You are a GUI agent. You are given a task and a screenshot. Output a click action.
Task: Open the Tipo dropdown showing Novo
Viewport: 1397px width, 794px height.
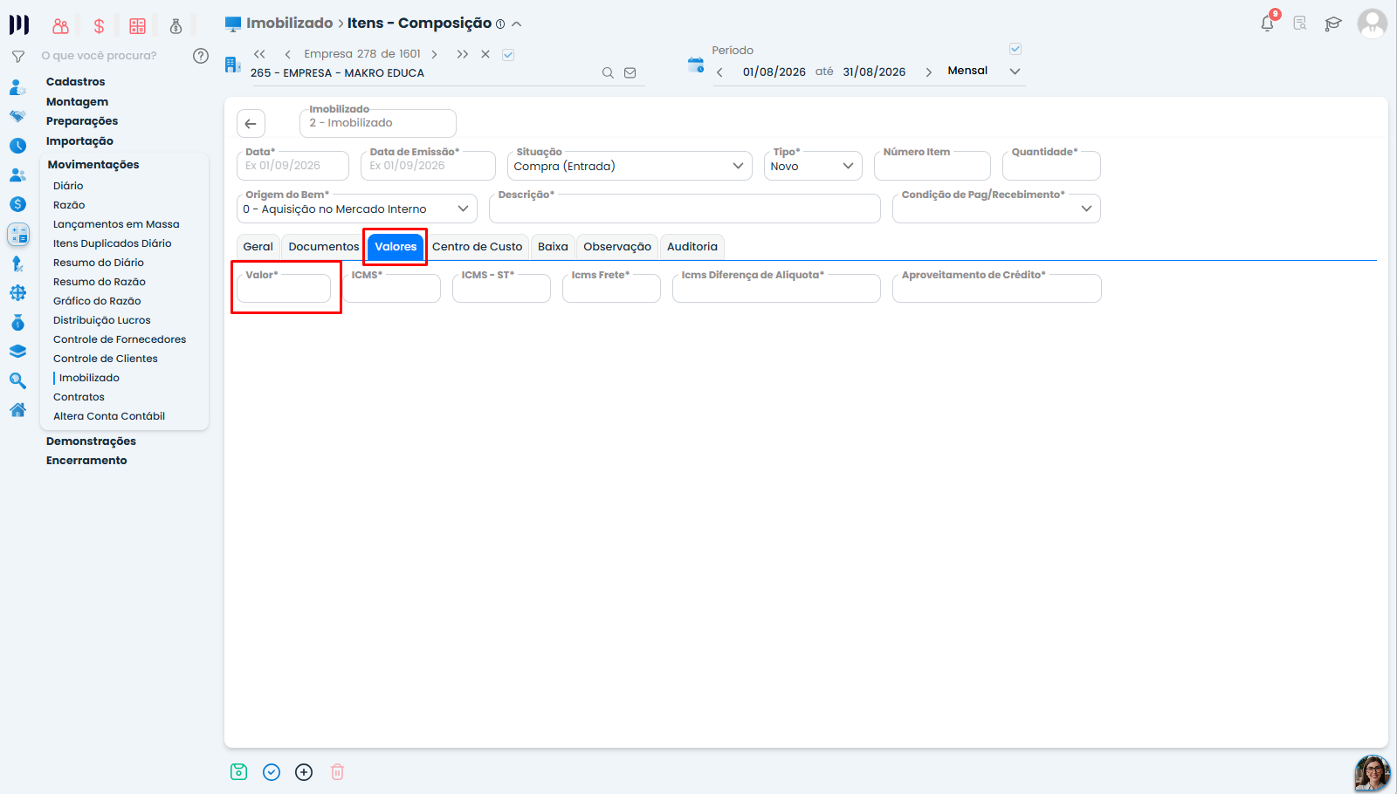coord(813,166)
